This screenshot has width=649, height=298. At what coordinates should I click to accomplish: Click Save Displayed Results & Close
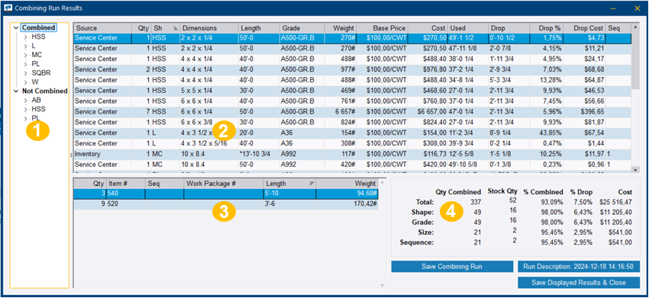579,283
